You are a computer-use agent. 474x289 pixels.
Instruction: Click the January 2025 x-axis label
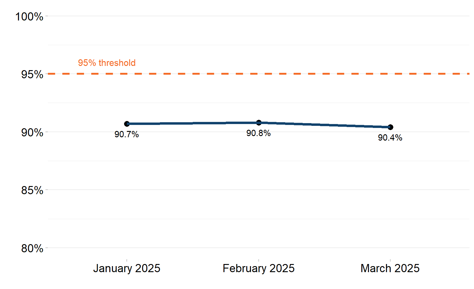coord(127,268)
